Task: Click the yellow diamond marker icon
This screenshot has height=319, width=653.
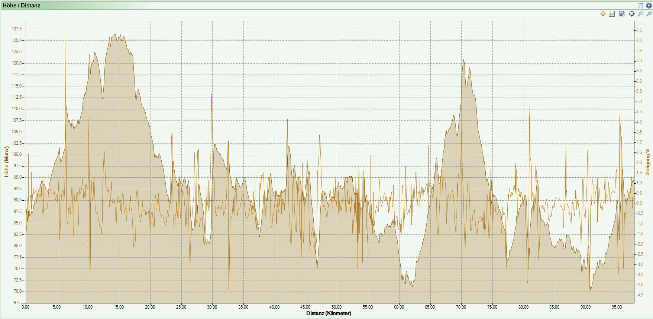Action: click(x=603, y=14)
